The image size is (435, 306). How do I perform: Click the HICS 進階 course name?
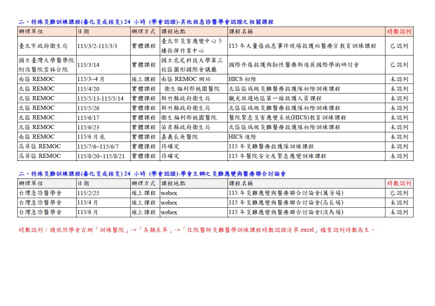[242, 137]
